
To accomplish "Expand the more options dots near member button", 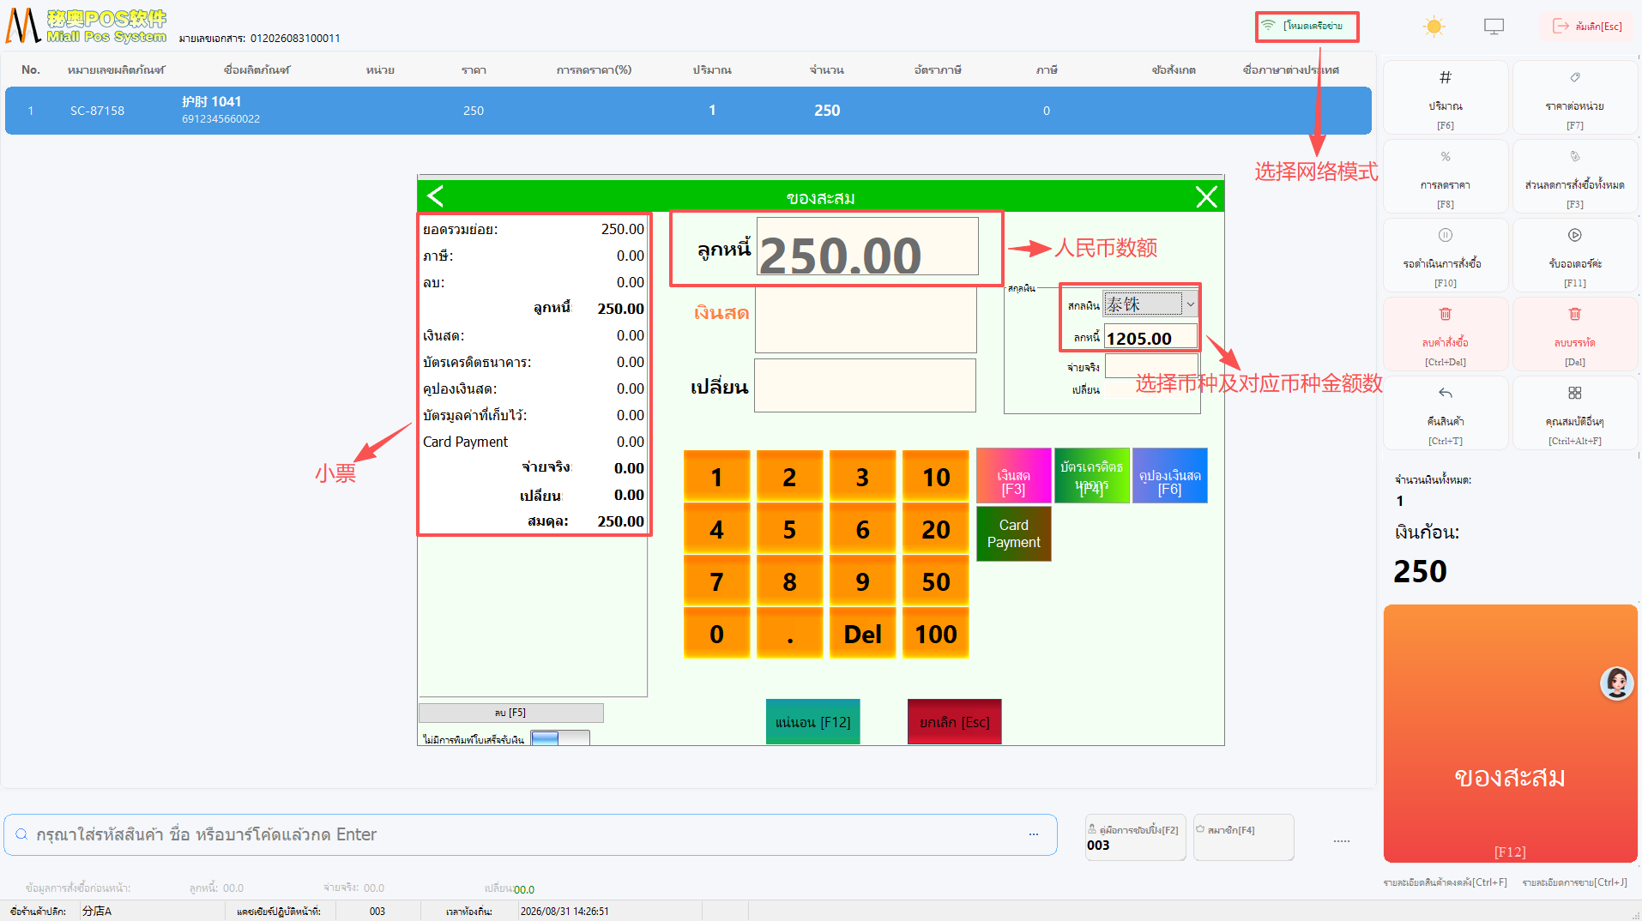I will [x=1342, y=841].
